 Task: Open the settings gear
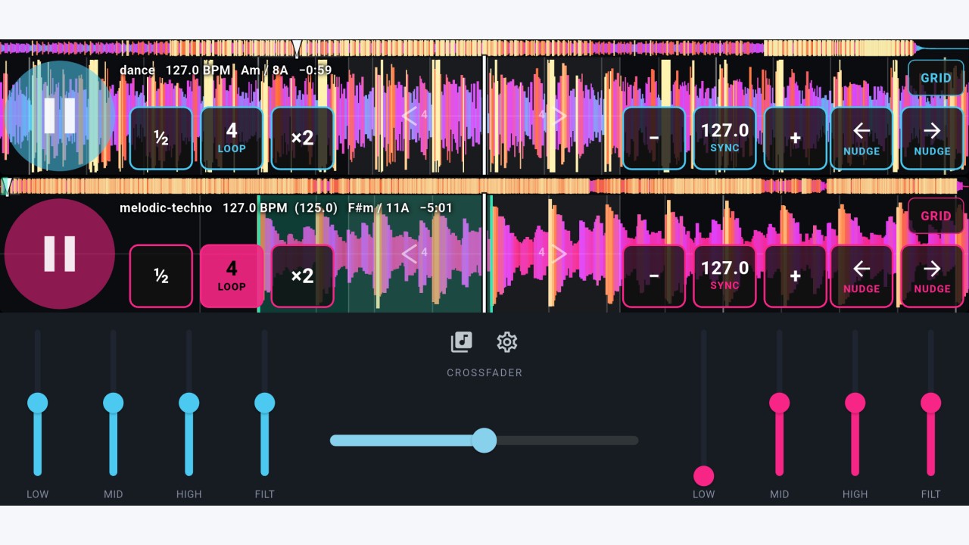click(506, 342)
